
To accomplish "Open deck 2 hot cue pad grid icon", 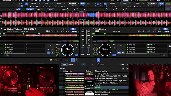I will coord(170,46).
